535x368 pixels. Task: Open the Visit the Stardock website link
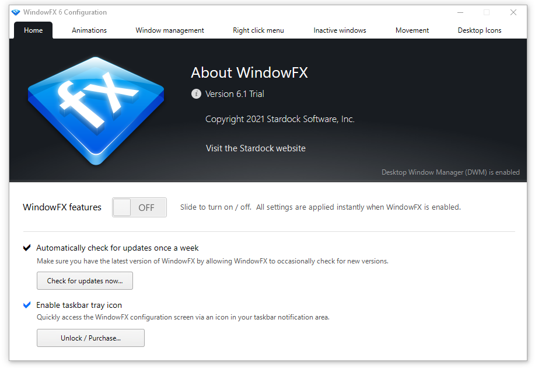click(256, 148)
